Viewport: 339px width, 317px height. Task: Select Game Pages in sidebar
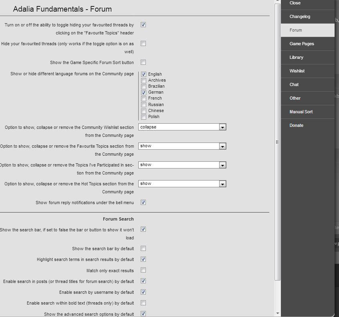click(307, 44)
